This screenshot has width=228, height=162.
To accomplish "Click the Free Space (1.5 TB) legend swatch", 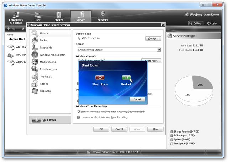I will click(172, 144).
